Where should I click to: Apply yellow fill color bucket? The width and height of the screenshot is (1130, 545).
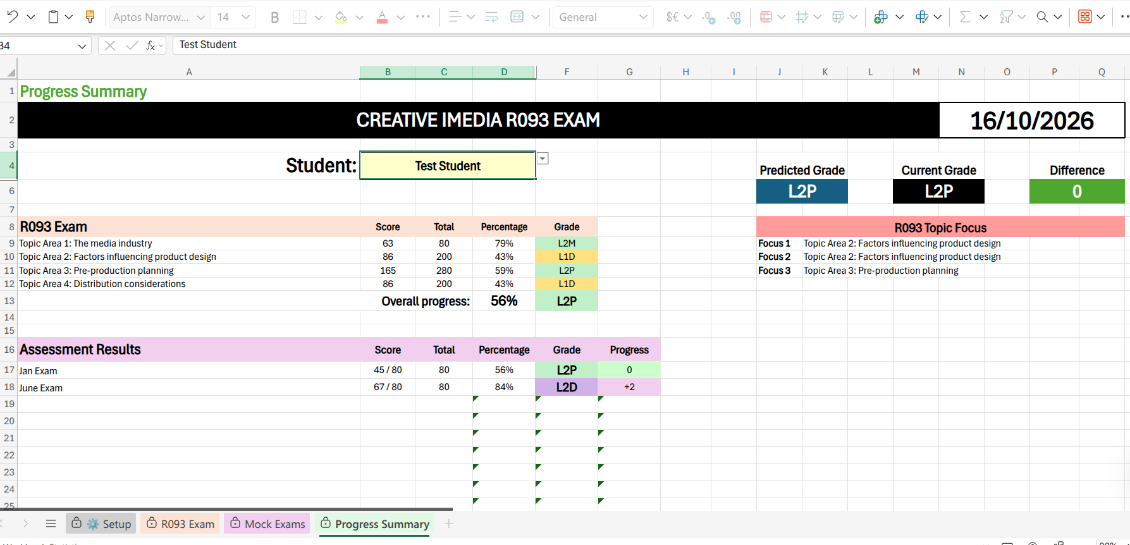pyautogui.click(x=341, y=18)
